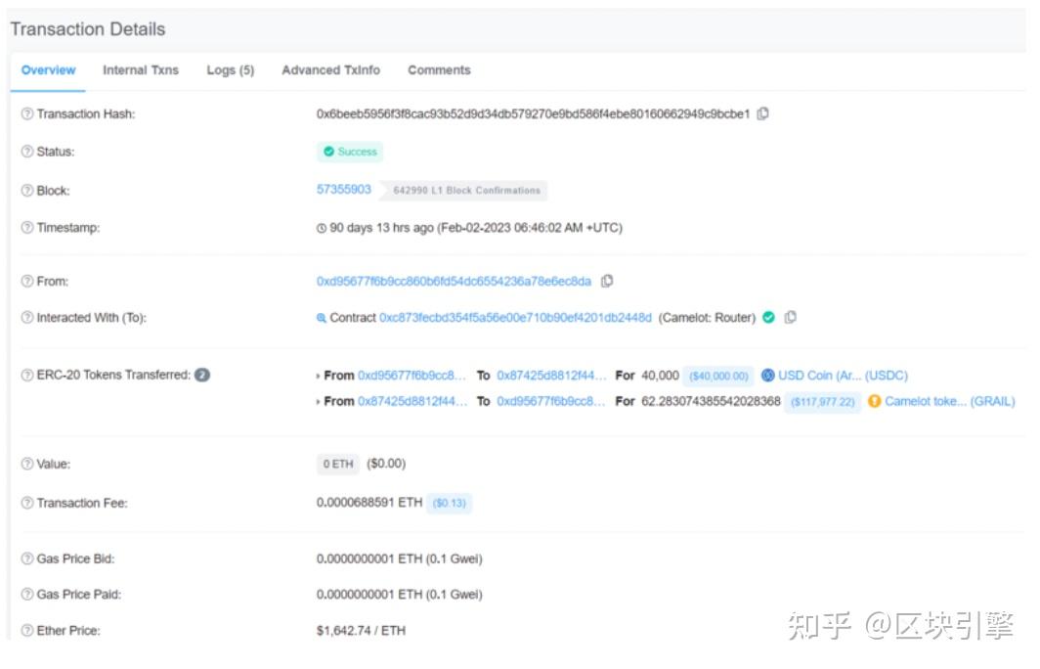Open From address in USDC transfer row
Screen dimensions: 1040x669
tap(412, 376)
